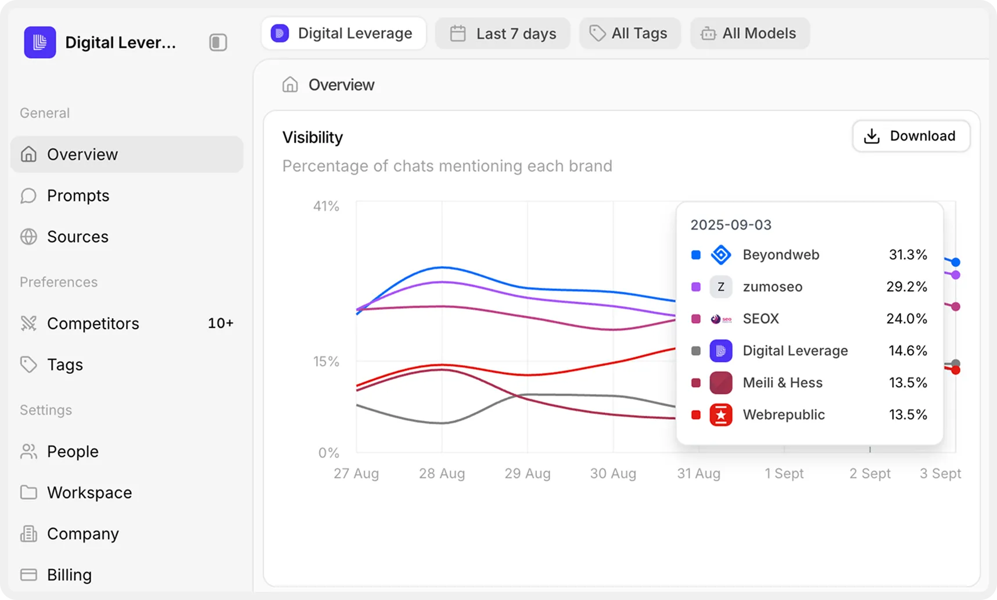997x600 pixels.
Task: Select Overview in the sidebar
Action: pyautogui.click(x=127, y=154)
